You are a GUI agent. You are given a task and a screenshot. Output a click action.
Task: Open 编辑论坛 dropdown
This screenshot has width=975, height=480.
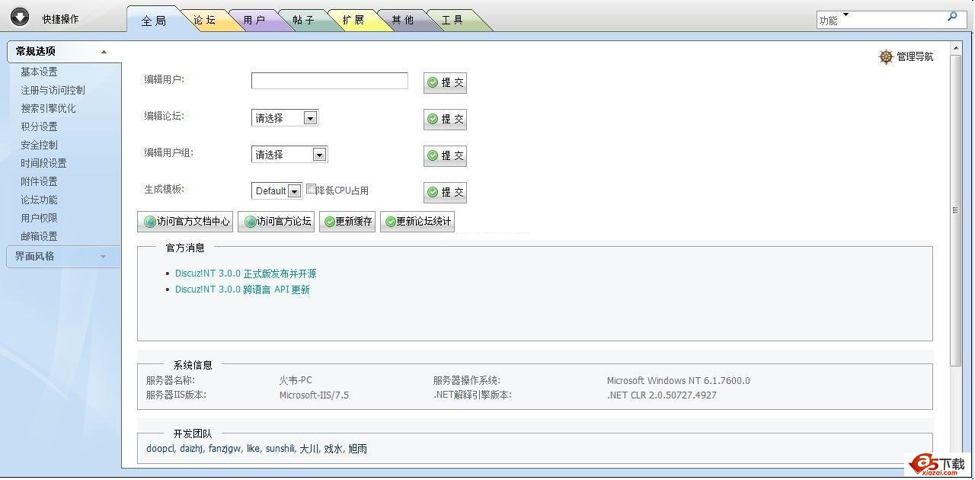(x=284, y=118)
